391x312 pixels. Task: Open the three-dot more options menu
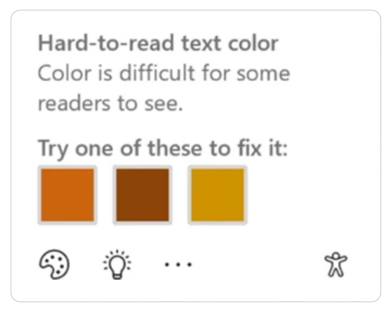pyautogui.click(x=178, y=264)
